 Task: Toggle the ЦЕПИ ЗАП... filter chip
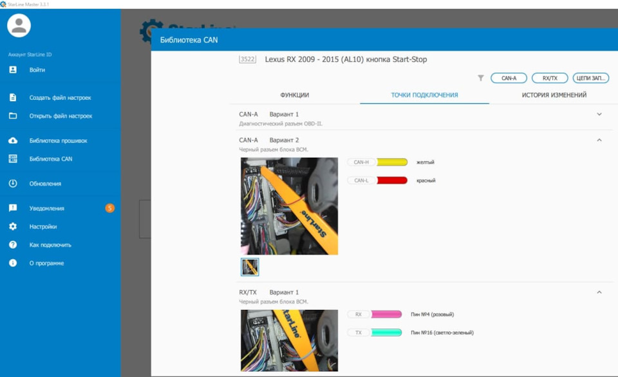point(591,78)
